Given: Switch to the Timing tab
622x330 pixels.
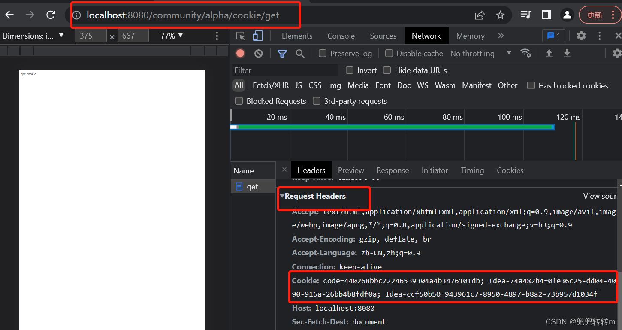Looking at the screenshot, I should [472, 170].
